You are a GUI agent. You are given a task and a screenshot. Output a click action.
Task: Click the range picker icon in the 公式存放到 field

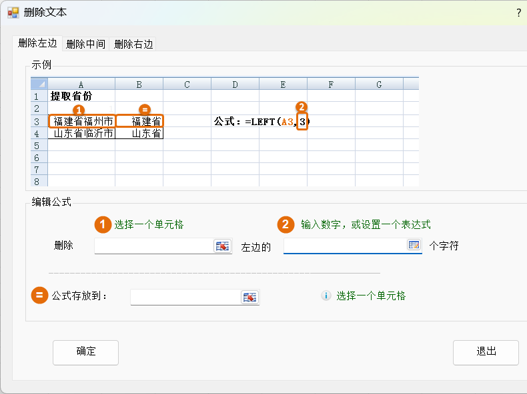coord(249,297)
